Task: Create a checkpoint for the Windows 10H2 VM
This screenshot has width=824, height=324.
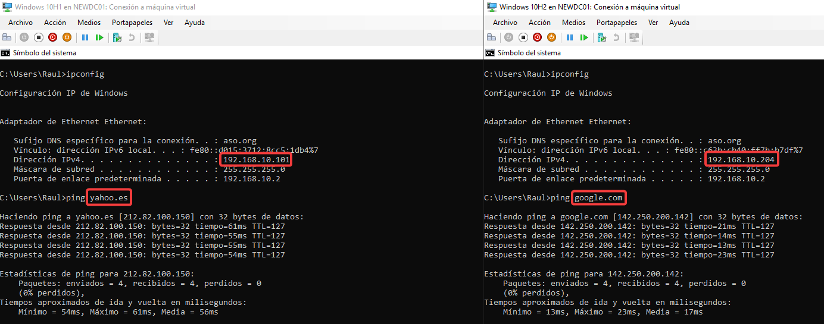Action: coord(602,37)
